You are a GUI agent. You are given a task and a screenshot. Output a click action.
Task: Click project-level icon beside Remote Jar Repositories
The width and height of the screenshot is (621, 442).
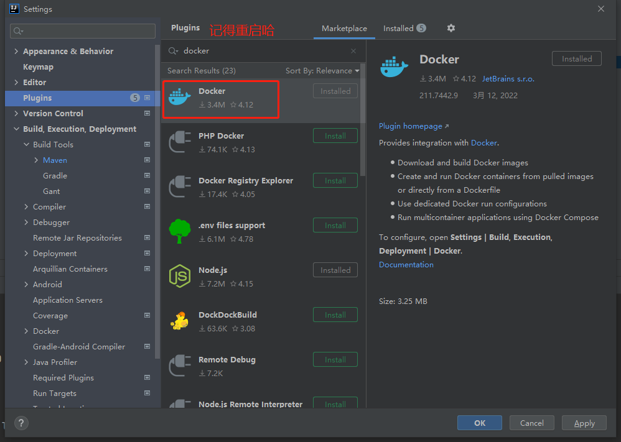147,237
